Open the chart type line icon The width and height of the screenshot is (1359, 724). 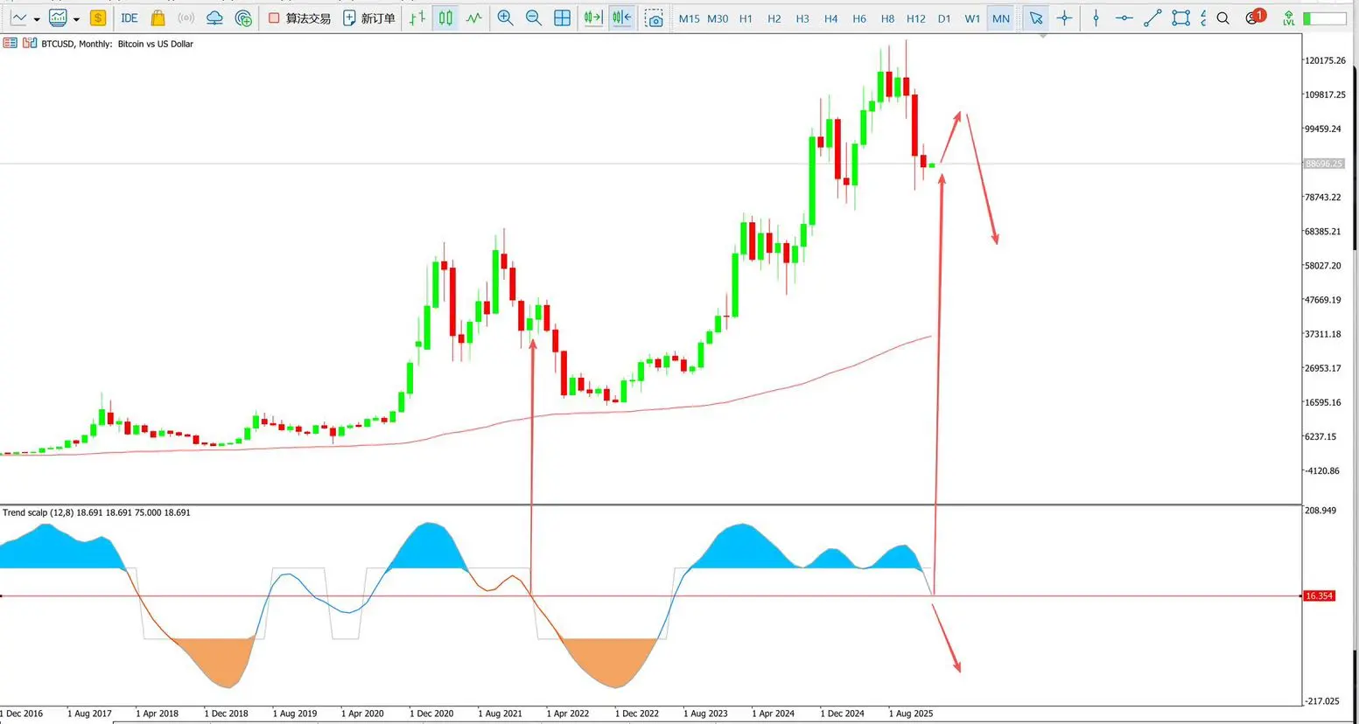[18, 17]
